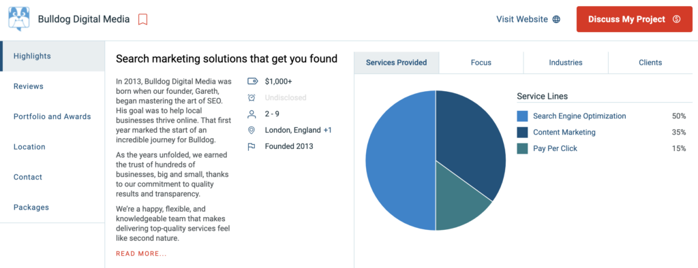This screenshot has height=268, width=698.
Task: Click the Search Engine Optimization color swatch
Action: [x=522, y=116]
